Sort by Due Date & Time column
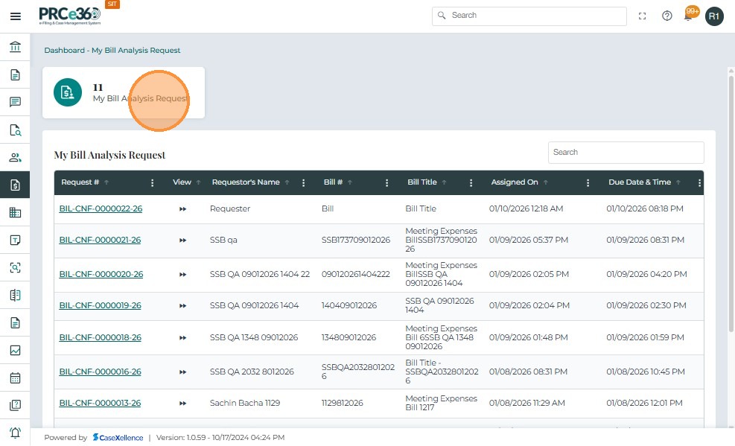The width and height of the screenshot is (735, 446). point(640,182)
